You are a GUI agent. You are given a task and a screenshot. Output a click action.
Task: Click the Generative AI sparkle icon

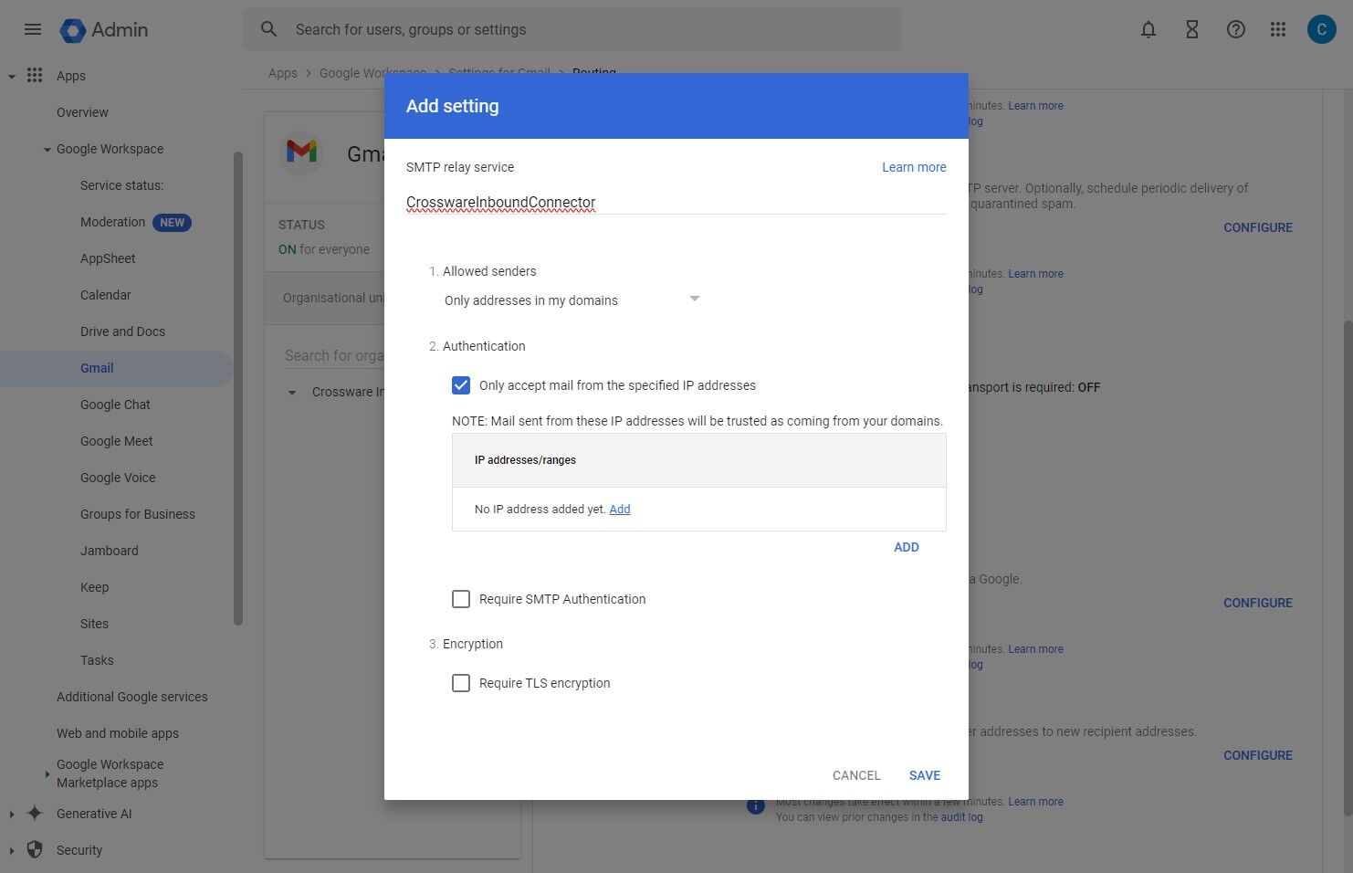coord(35,813)
